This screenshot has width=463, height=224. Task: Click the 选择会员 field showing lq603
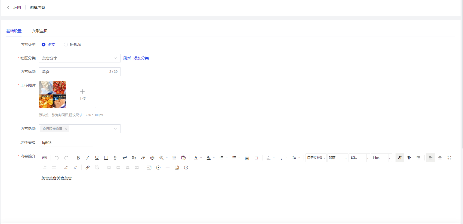click(66, 142)
